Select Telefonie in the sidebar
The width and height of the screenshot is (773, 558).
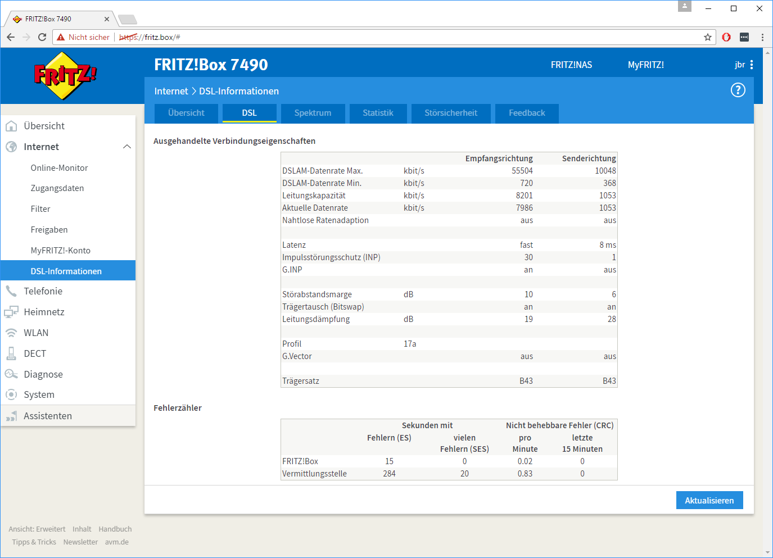coord(43,291)
